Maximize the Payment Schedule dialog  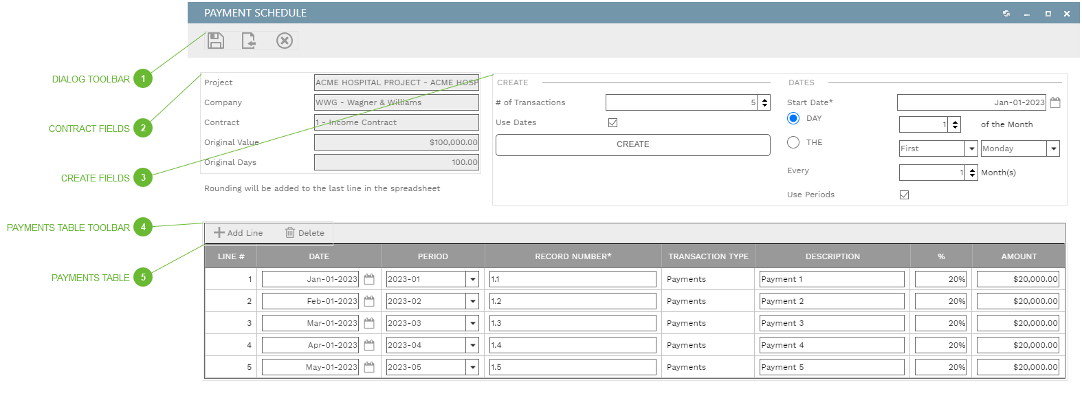pos(1048,14)
